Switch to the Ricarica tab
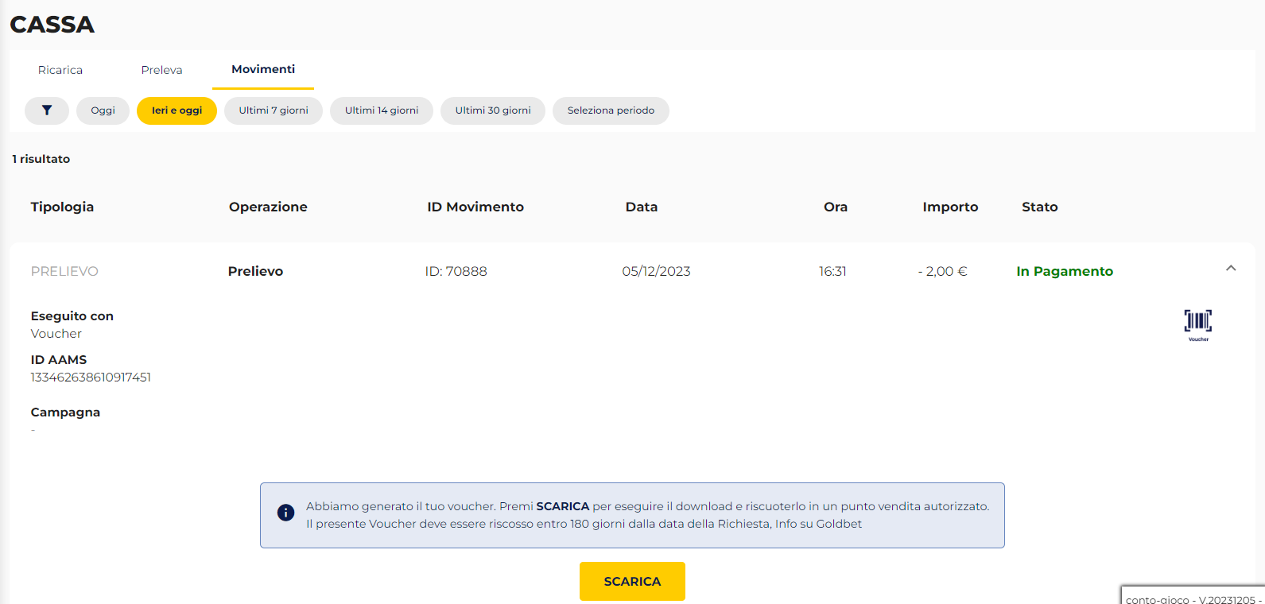Viewport: 1265px width, 604px height. pyautogui.click(x=60, y=70)
